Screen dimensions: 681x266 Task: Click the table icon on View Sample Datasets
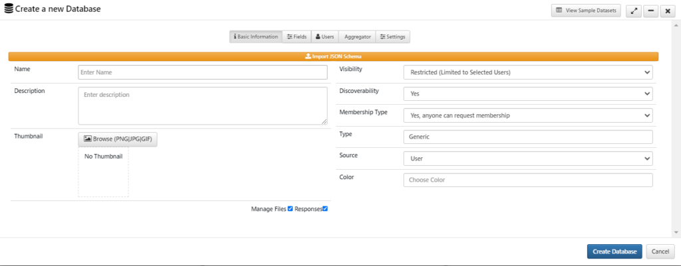coord(559,11)
